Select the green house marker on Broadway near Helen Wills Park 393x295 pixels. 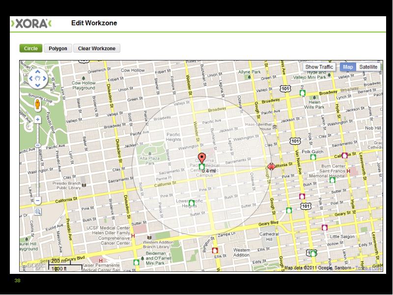(x=303, y=93)
